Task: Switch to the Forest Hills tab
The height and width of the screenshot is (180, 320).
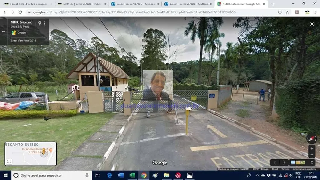Action: point(28,4)
